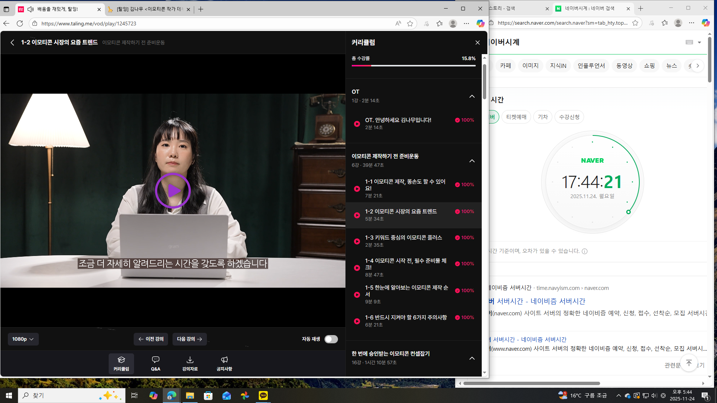
Task: Open the 공지사항 announcements icon
Action: click(224, 363)
